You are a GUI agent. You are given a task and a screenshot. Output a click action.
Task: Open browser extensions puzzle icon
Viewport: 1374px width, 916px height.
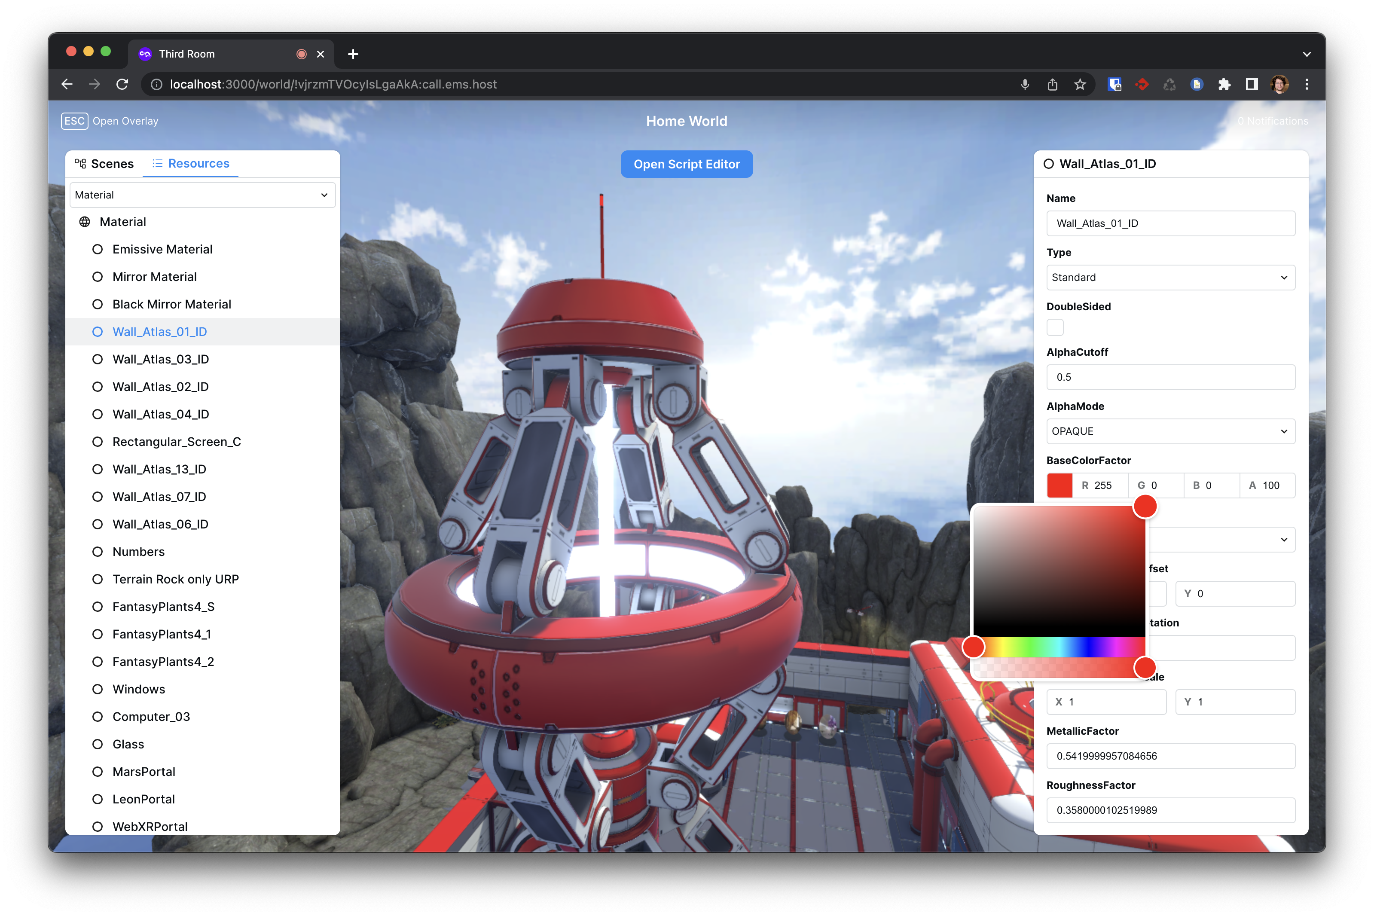1224,84
